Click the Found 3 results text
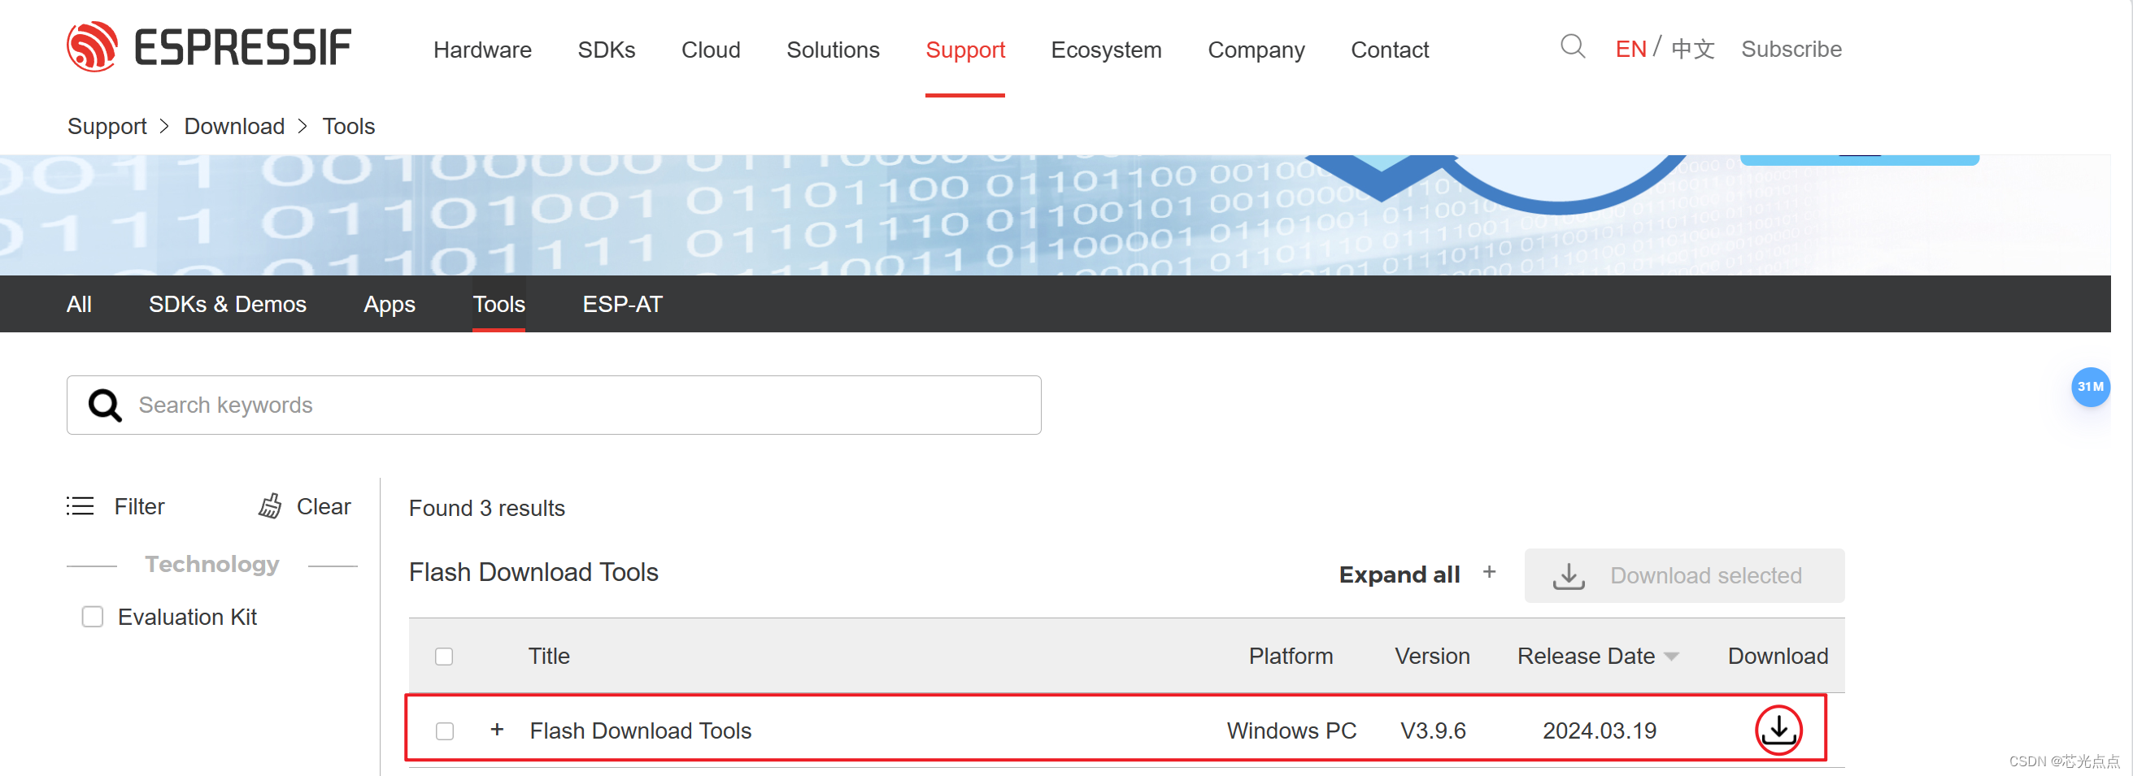This screenshot has height=776, width=2133. pyautogui.click(x=487, y=509)
